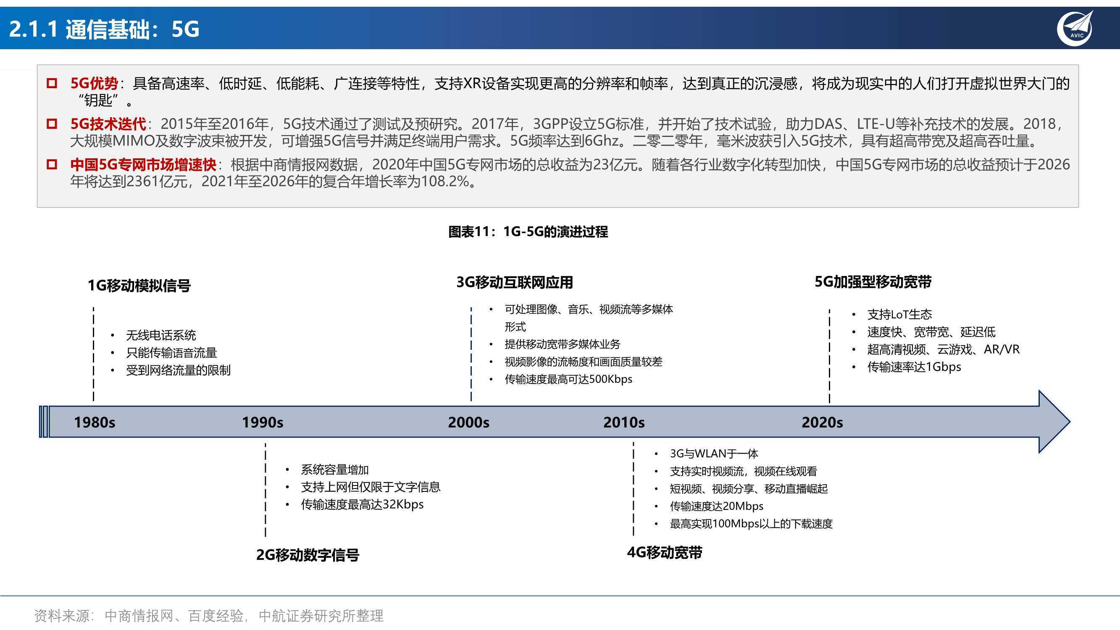Viewport: 1120px width, 630px height.
Task: Click the '4G移动宽带' heading
Action: point(664,553)
